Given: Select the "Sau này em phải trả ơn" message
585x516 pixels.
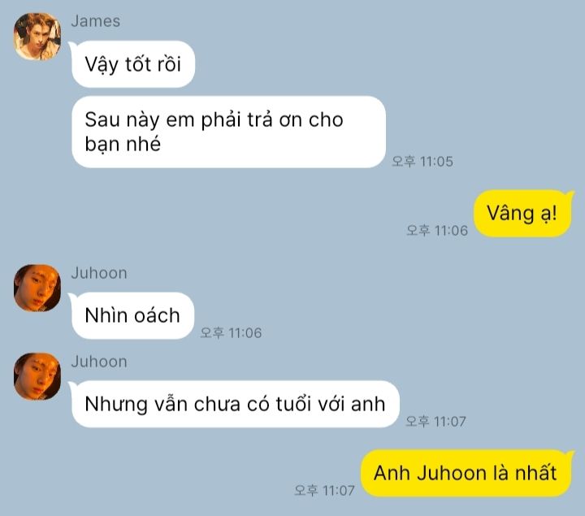Looking at the screenshot, I should click(228, 132).
